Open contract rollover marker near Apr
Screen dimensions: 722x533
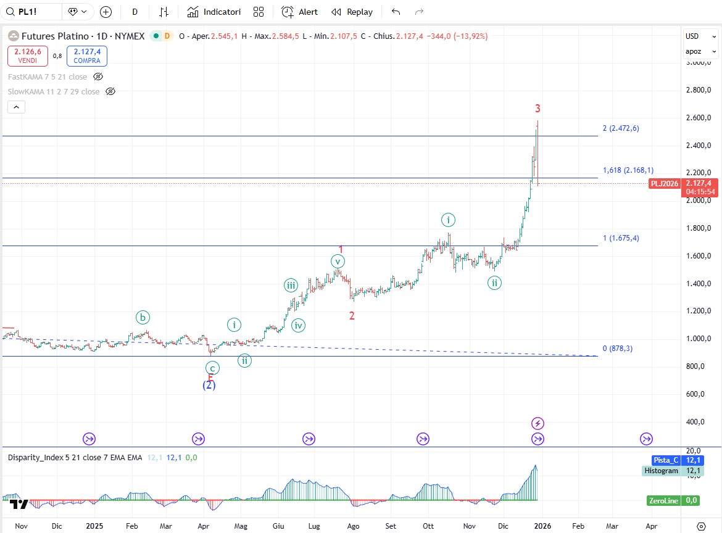click(x=198, y=439)
